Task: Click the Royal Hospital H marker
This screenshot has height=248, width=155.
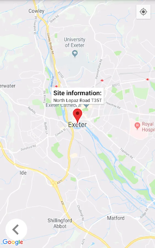Action: pyautogui.click(x=137, y=126)
